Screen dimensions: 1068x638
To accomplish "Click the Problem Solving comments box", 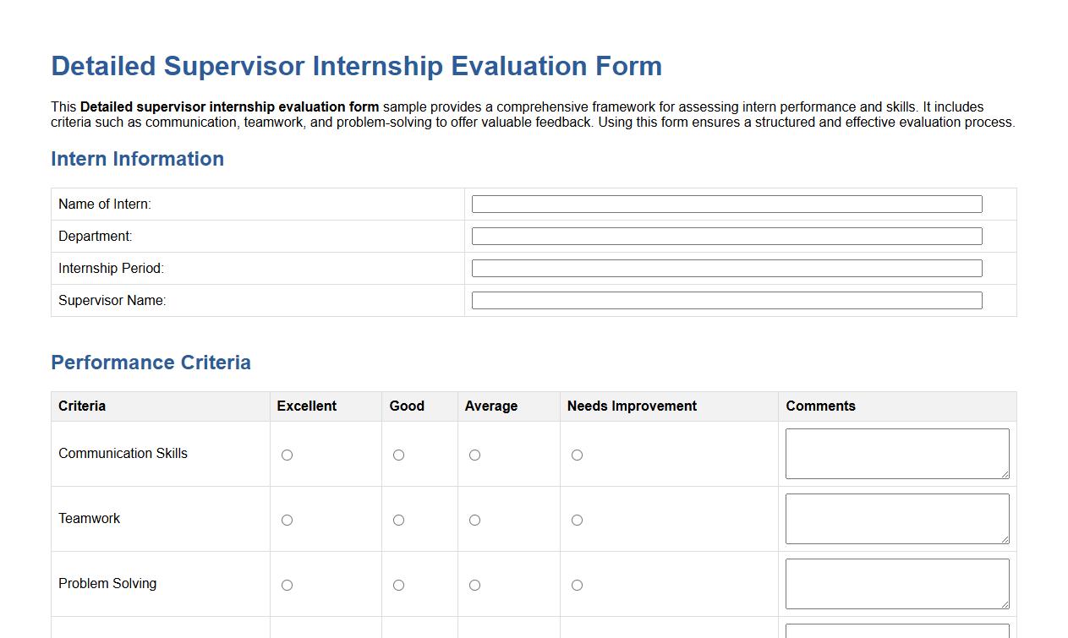I will click(896, 583).
